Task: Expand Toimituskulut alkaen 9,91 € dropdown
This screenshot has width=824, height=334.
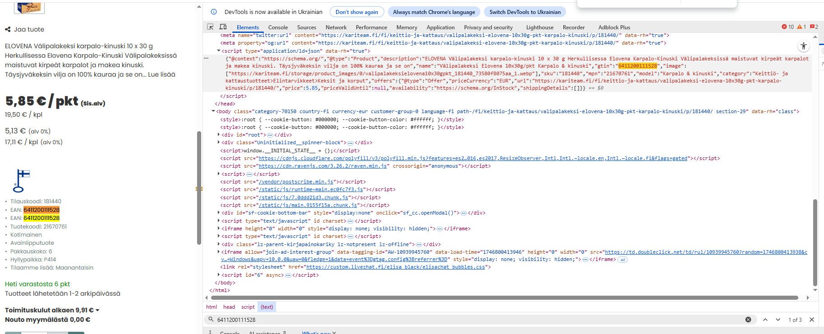Action: [52, 310]
